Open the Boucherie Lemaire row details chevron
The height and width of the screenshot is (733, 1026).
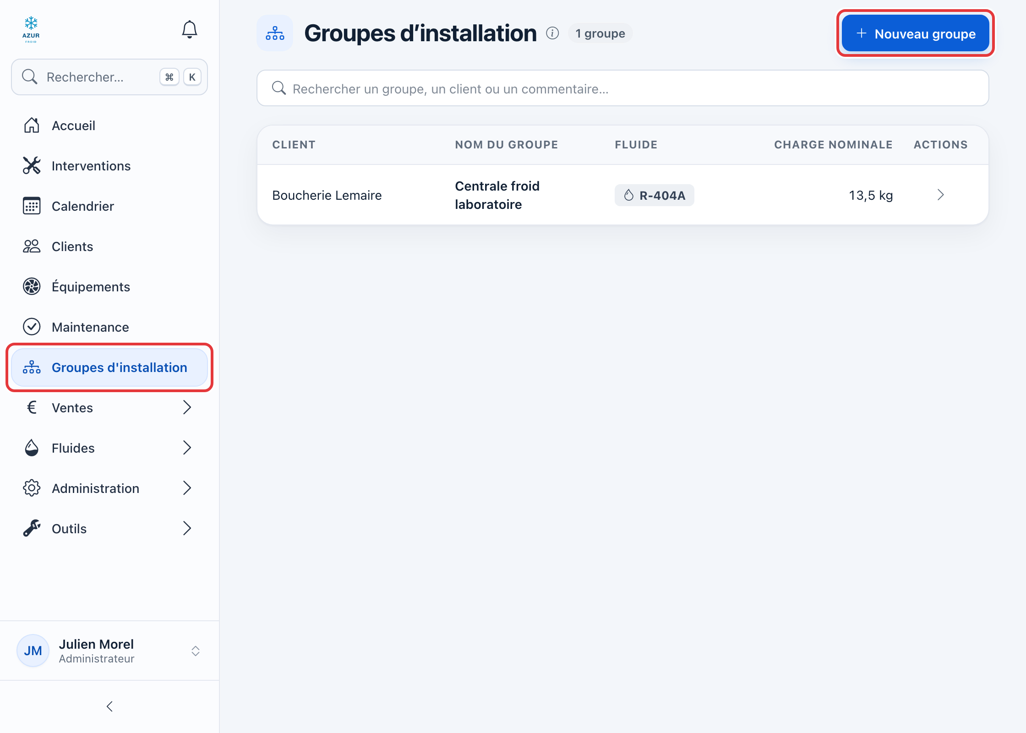pyautogui.click(x=940, y=195)
